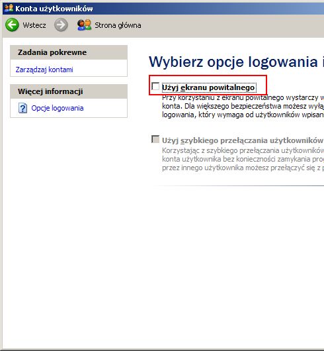Enable the Użyj ekranu powitalnego checkbox
The image size is (324, 351).
155,86
